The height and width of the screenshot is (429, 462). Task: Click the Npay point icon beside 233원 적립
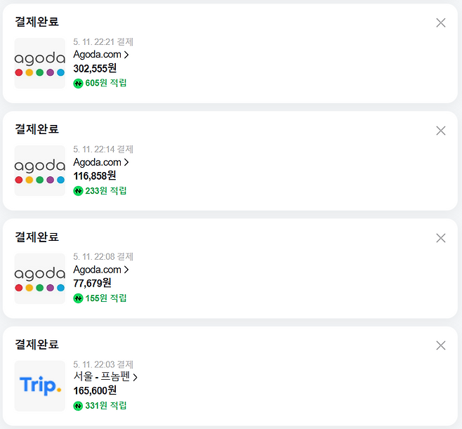tap(78, 190)
